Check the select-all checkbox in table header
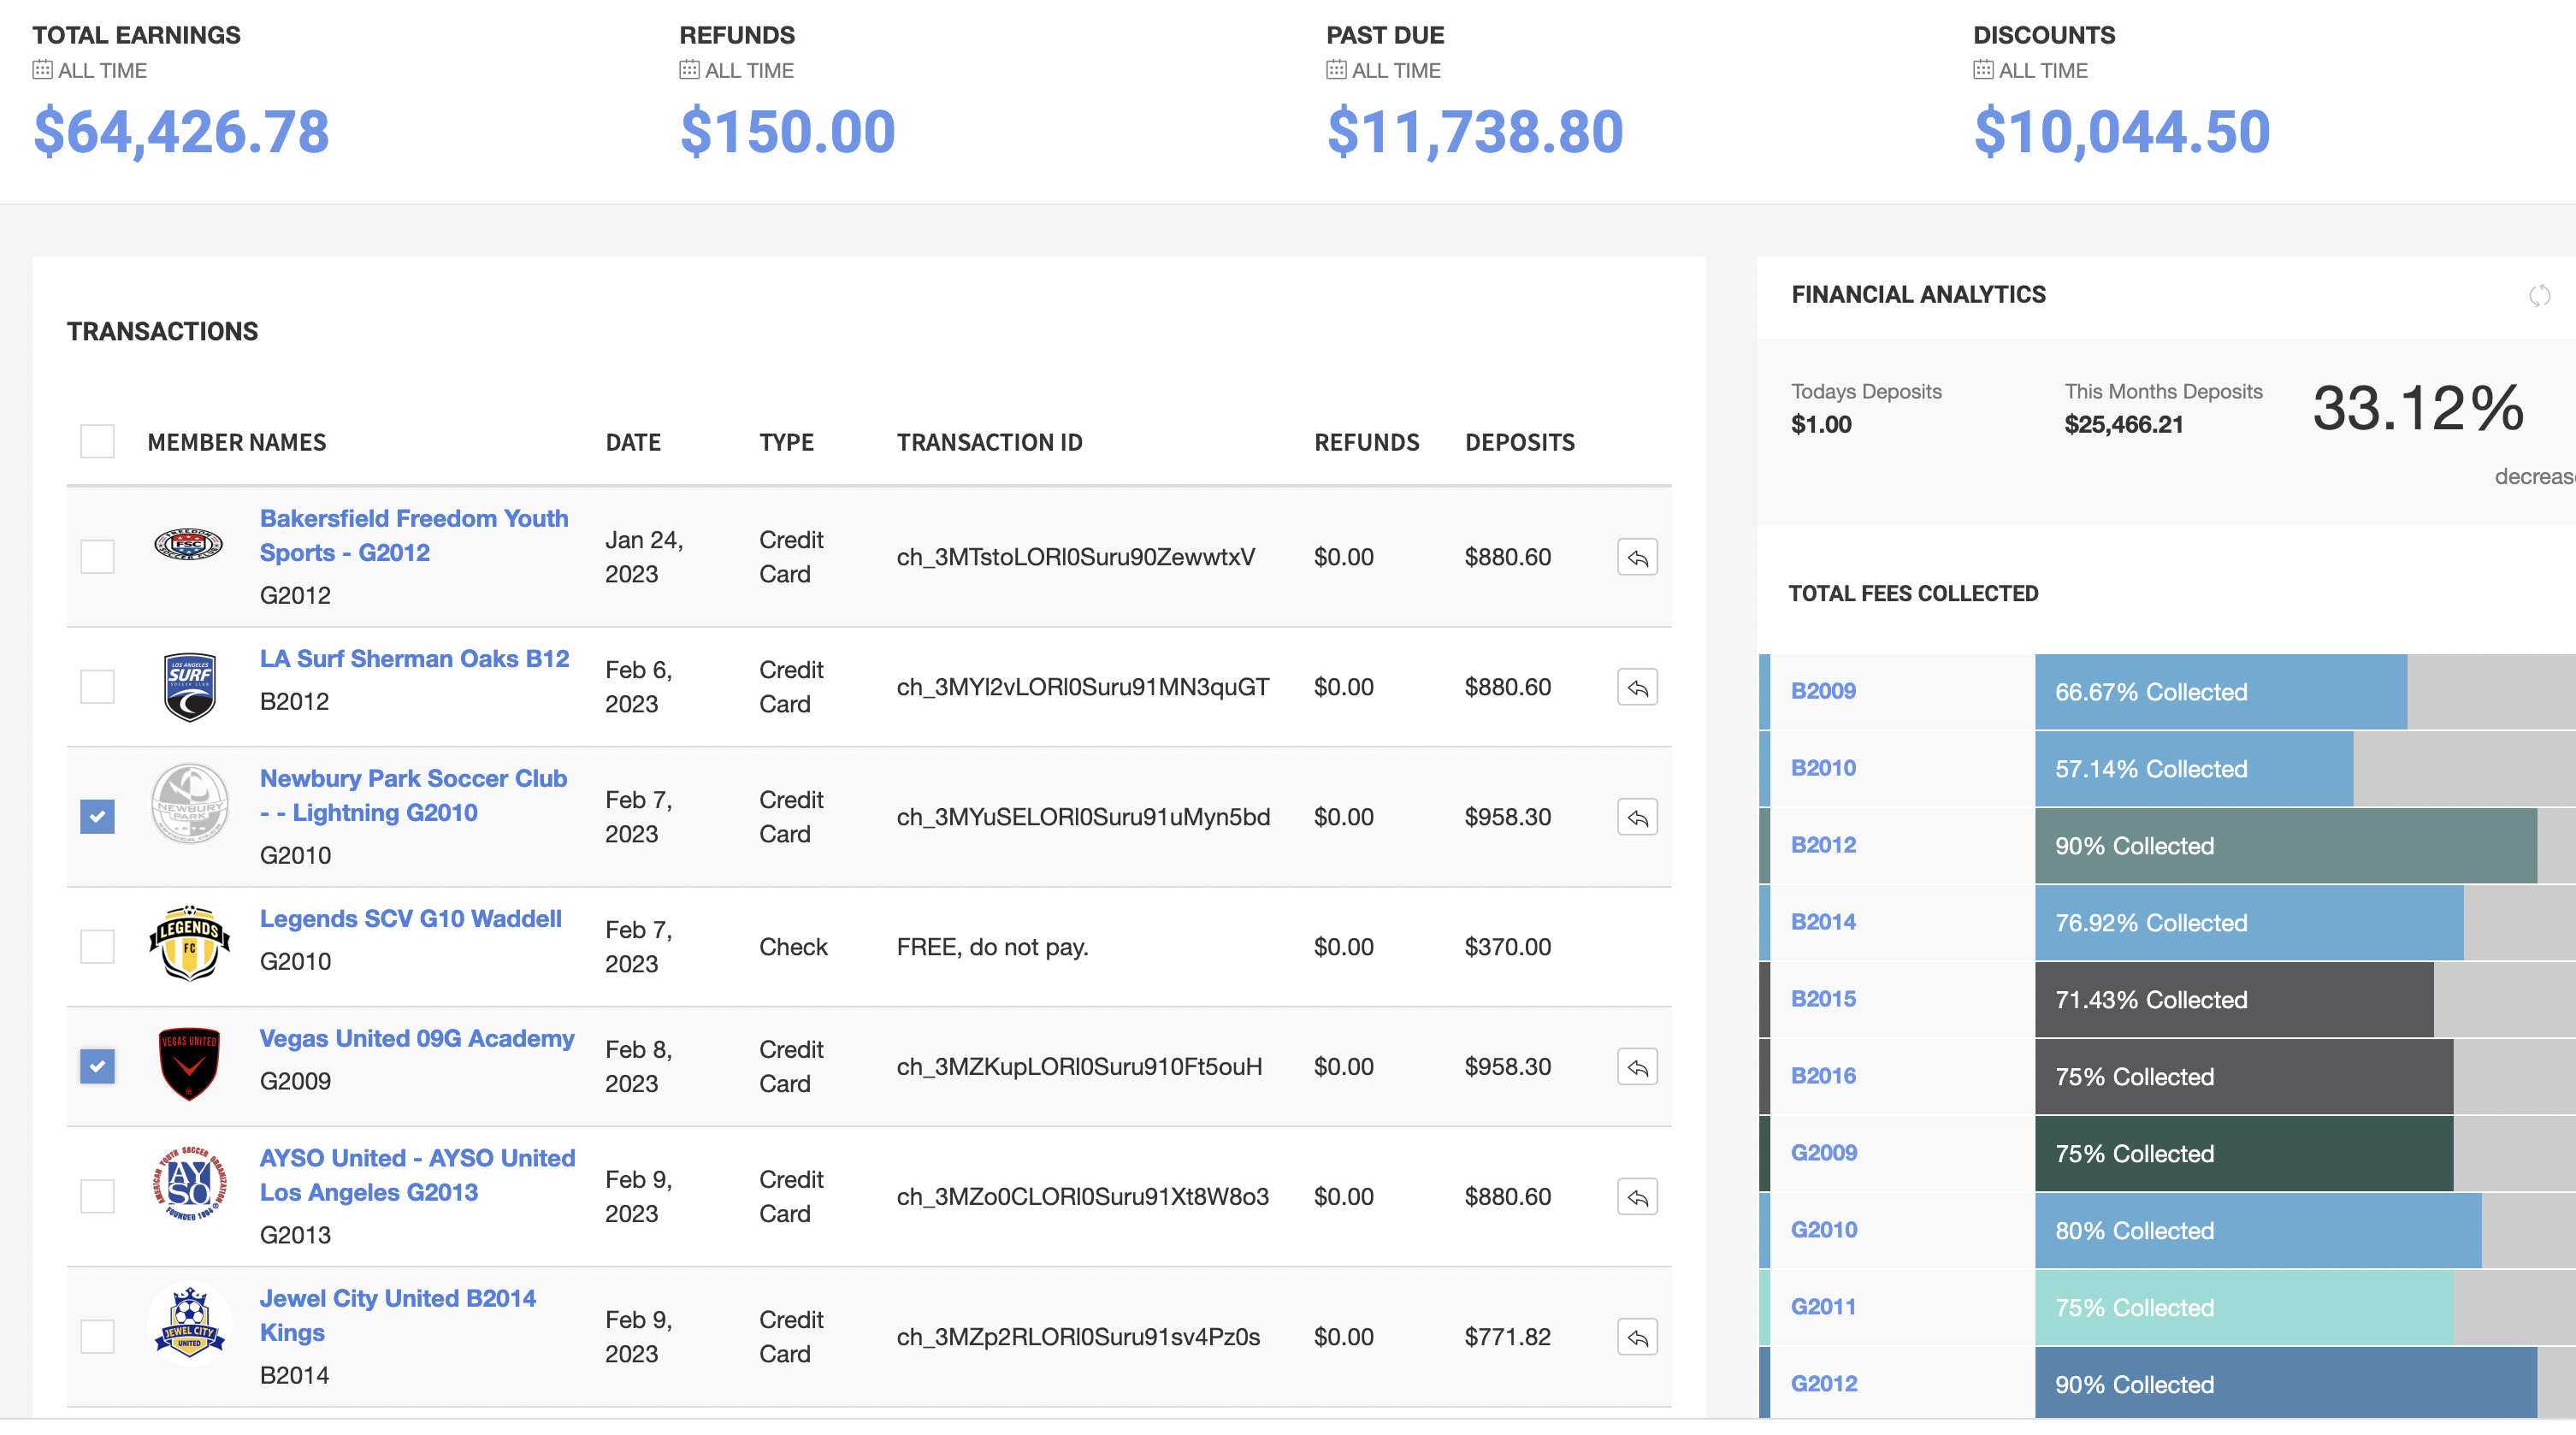Viewport: 2576px width, 1435px height. point(97,441)
